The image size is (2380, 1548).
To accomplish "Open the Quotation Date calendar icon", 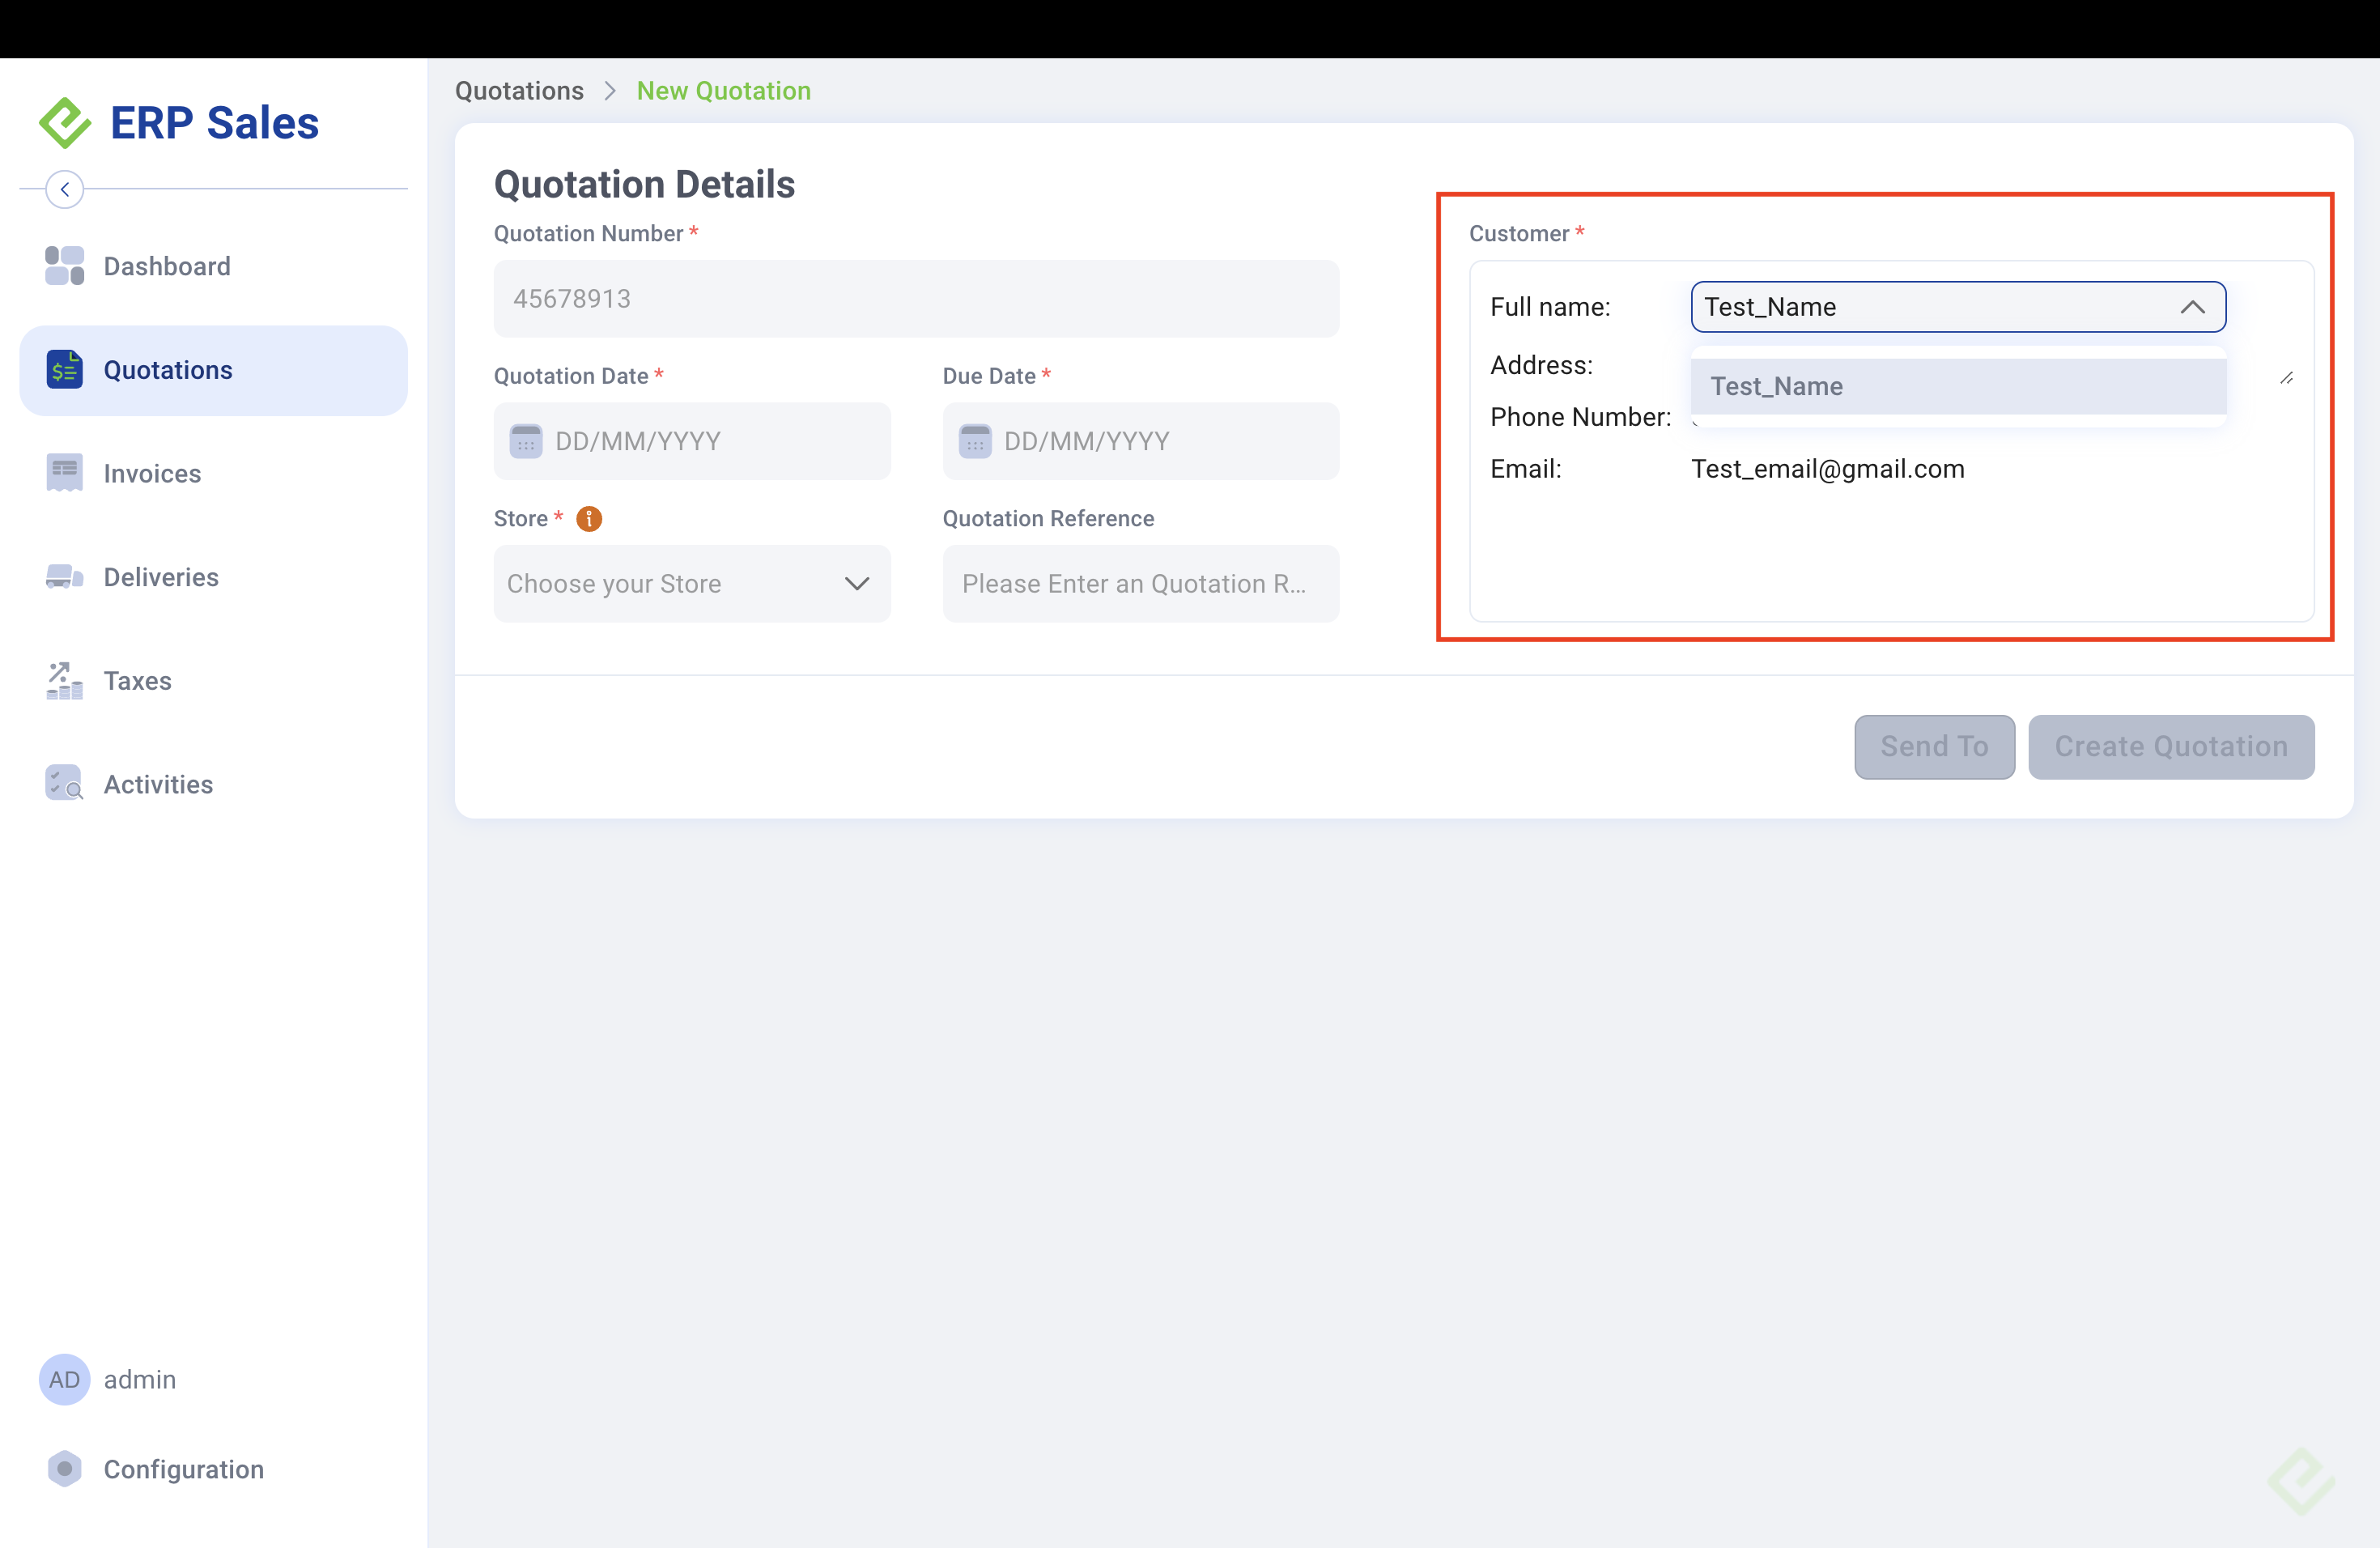I will pos(526,441).
